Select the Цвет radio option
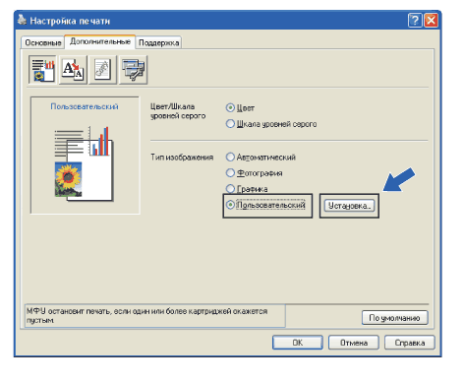Screen dimensions: 464x383 230,107
